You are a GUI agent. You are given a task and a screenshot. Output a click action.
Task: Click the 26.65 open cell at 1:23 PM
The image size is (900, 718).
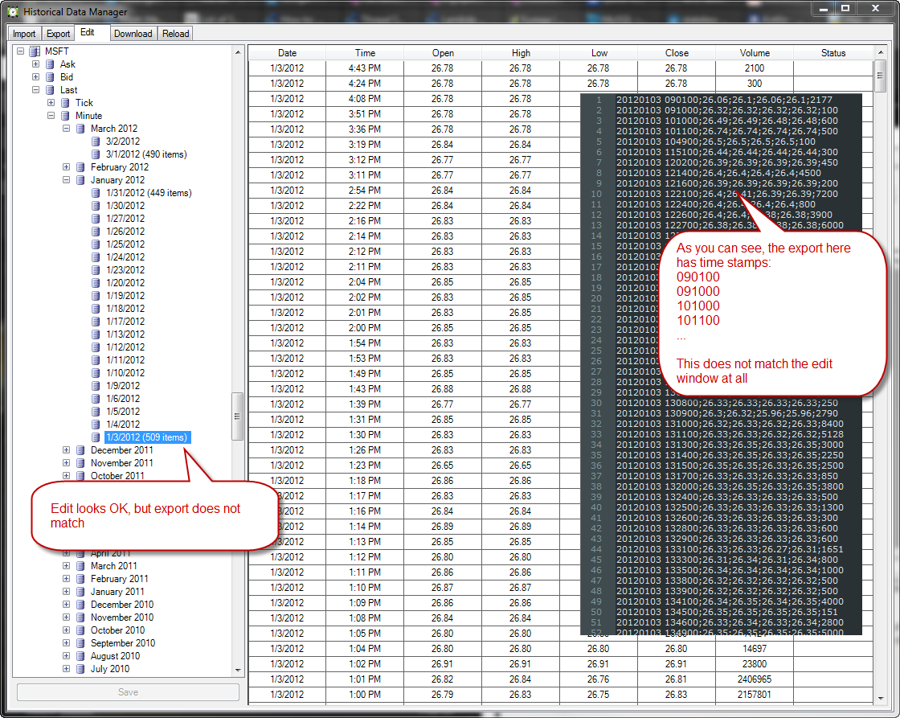(443, 466)
